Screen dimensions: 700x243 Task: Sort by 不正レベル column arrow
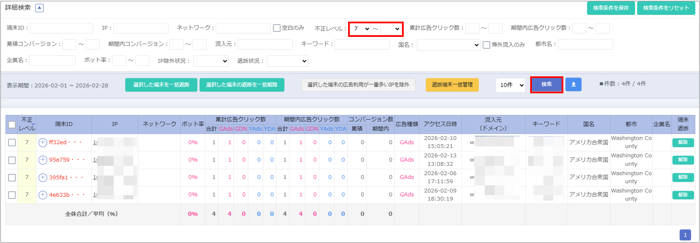(x=33, y=124)
